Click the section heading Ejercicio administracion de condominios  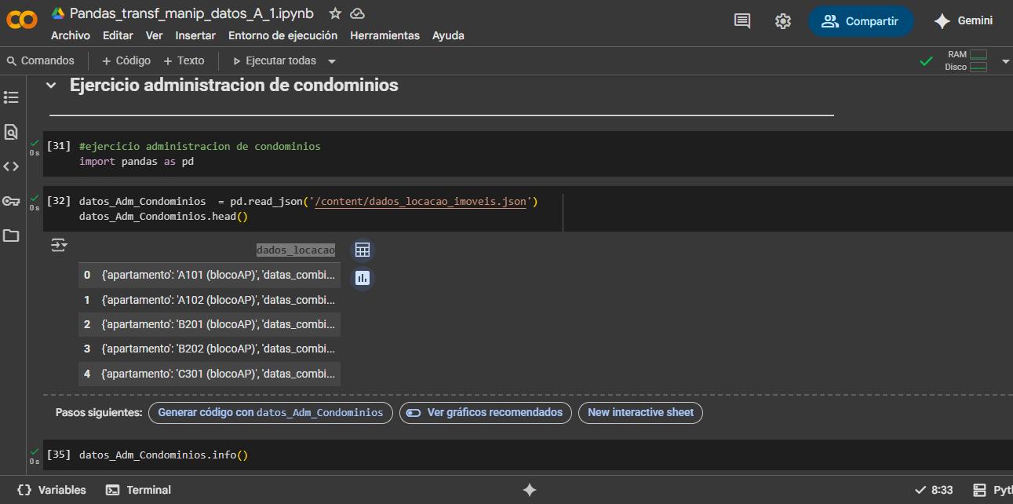point(234,85)
